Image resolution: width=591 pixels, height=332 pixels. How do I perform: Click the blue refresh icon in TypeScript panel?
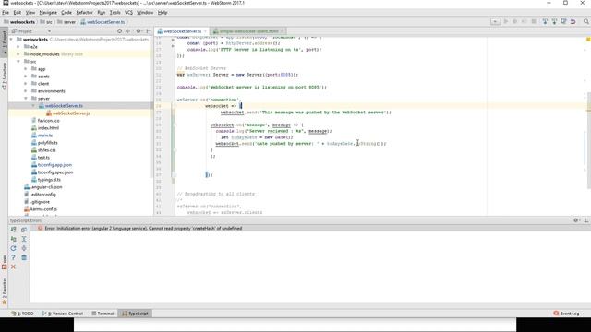13,248
